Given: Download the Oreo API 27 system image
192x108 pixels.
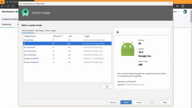Looking at the screenshot, I should click(32, 51).
